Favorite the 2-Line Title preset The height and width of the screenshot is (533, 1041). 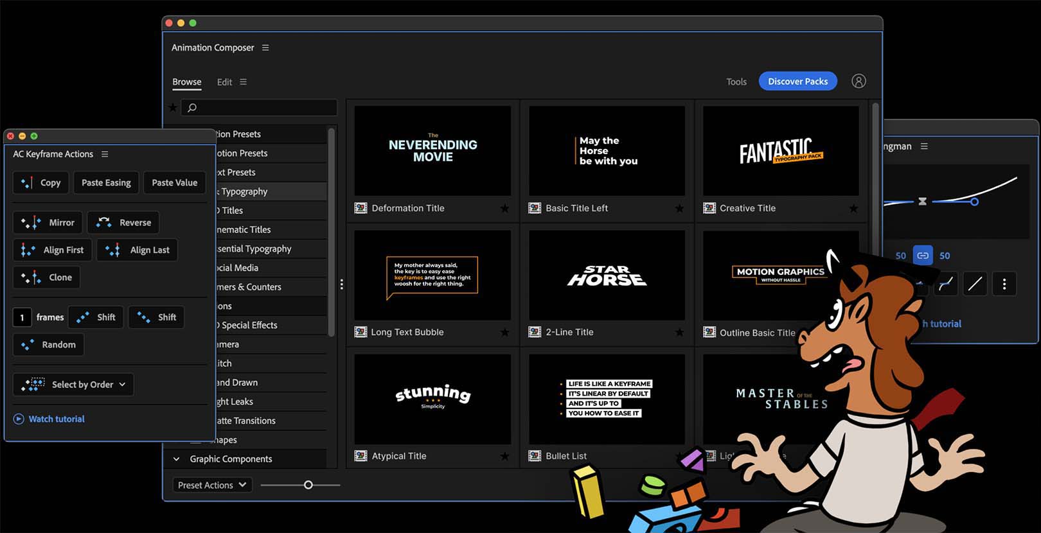coord(679,332)
